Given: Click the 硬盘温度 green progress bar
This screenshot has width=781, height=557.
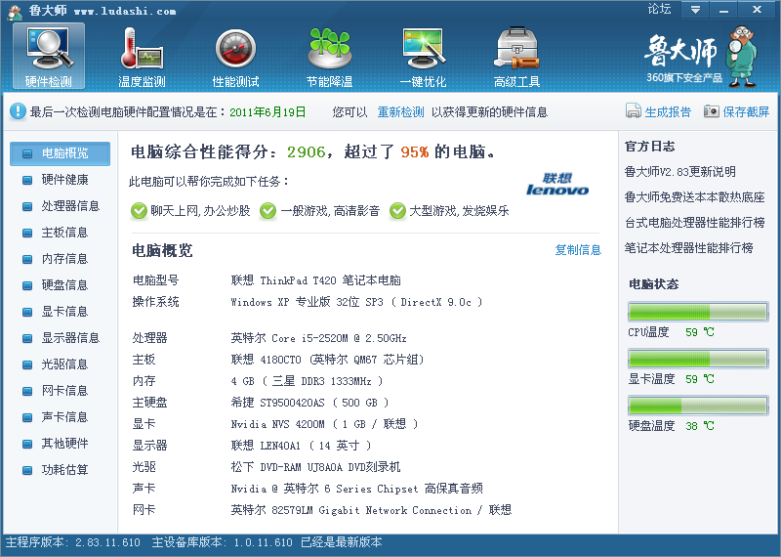Looking at the screenshot, I should coord(698,406).
